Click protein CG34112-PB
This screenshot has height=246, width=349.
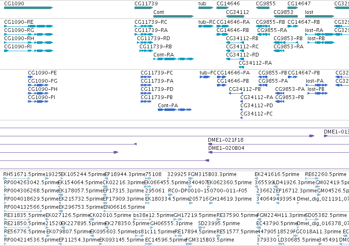236,94
